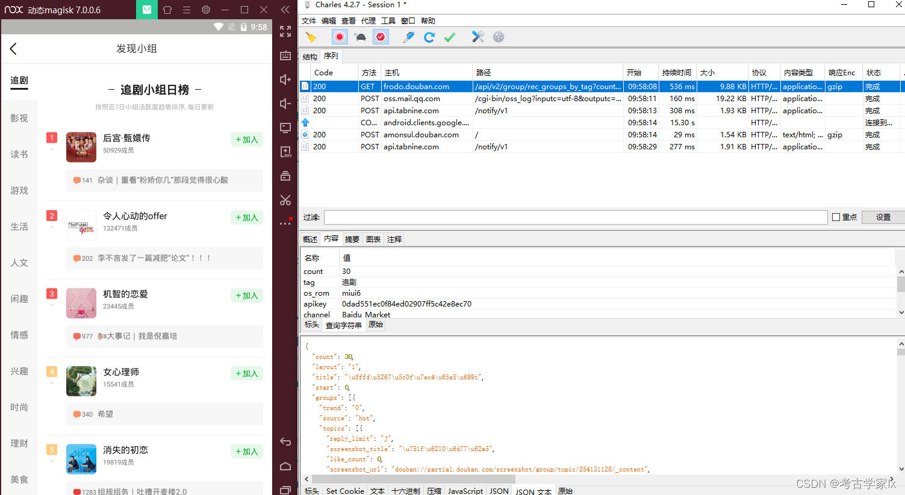Open the 概述 tab
This screenshot has width=905, height=495.
tap(310, 239)
